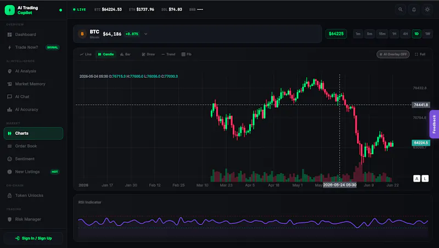
Task: Click the Bitcoin B coin icon
Action: coord(82,34)
